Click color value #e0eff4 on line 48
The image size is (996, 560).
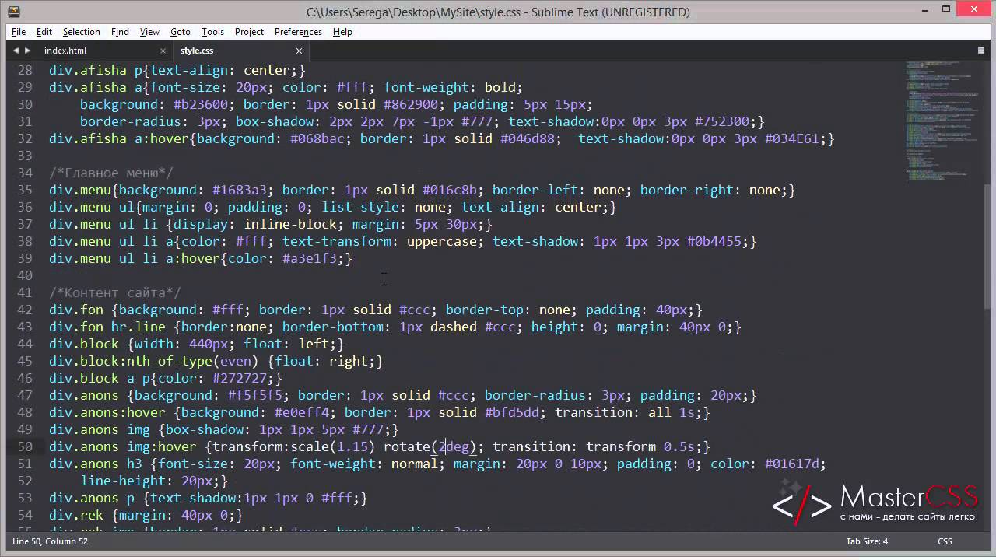coord(301,412)
